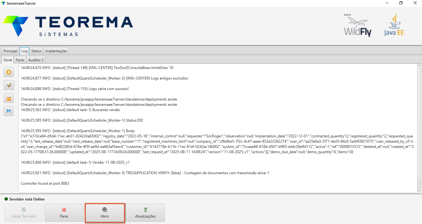This screenshot has height=224, width=422.
Task: Click the green server online status indicator
Action: point(6,199)
